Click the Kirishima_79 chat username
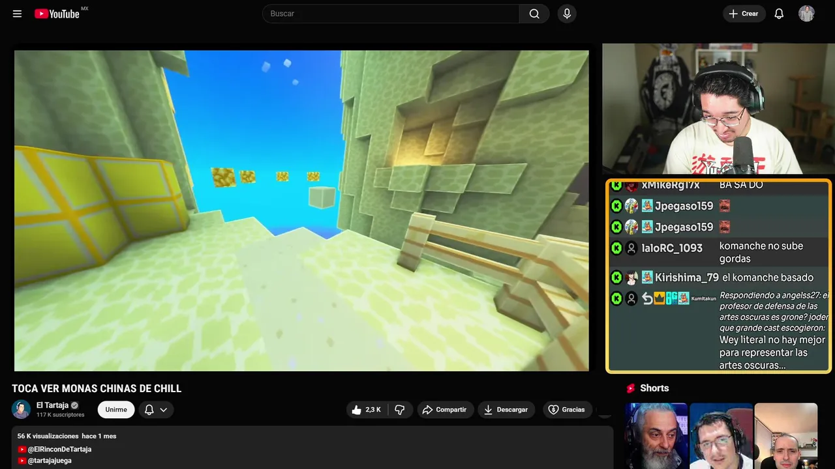Image resolution: width=835 pixels, height=469 pixels. [x=686, y=277]
